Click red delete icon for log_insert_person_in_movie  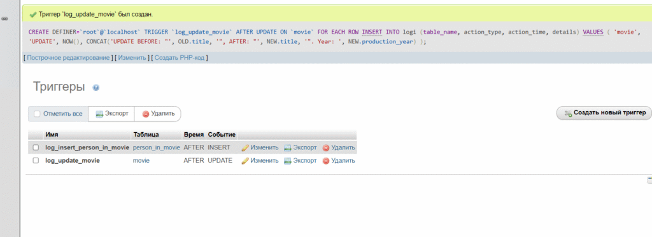point(326,148)
